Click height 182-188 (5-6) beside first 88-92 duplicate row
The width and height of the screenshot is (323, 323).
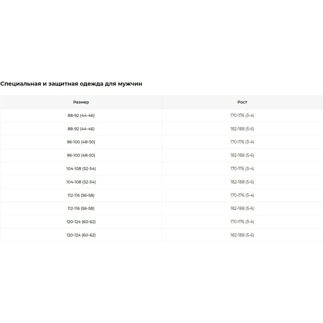tap(242, 129)
